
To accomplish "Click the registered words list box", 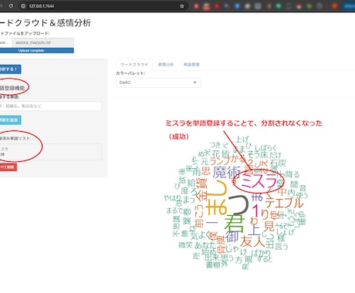I will (x=50, y=152).
